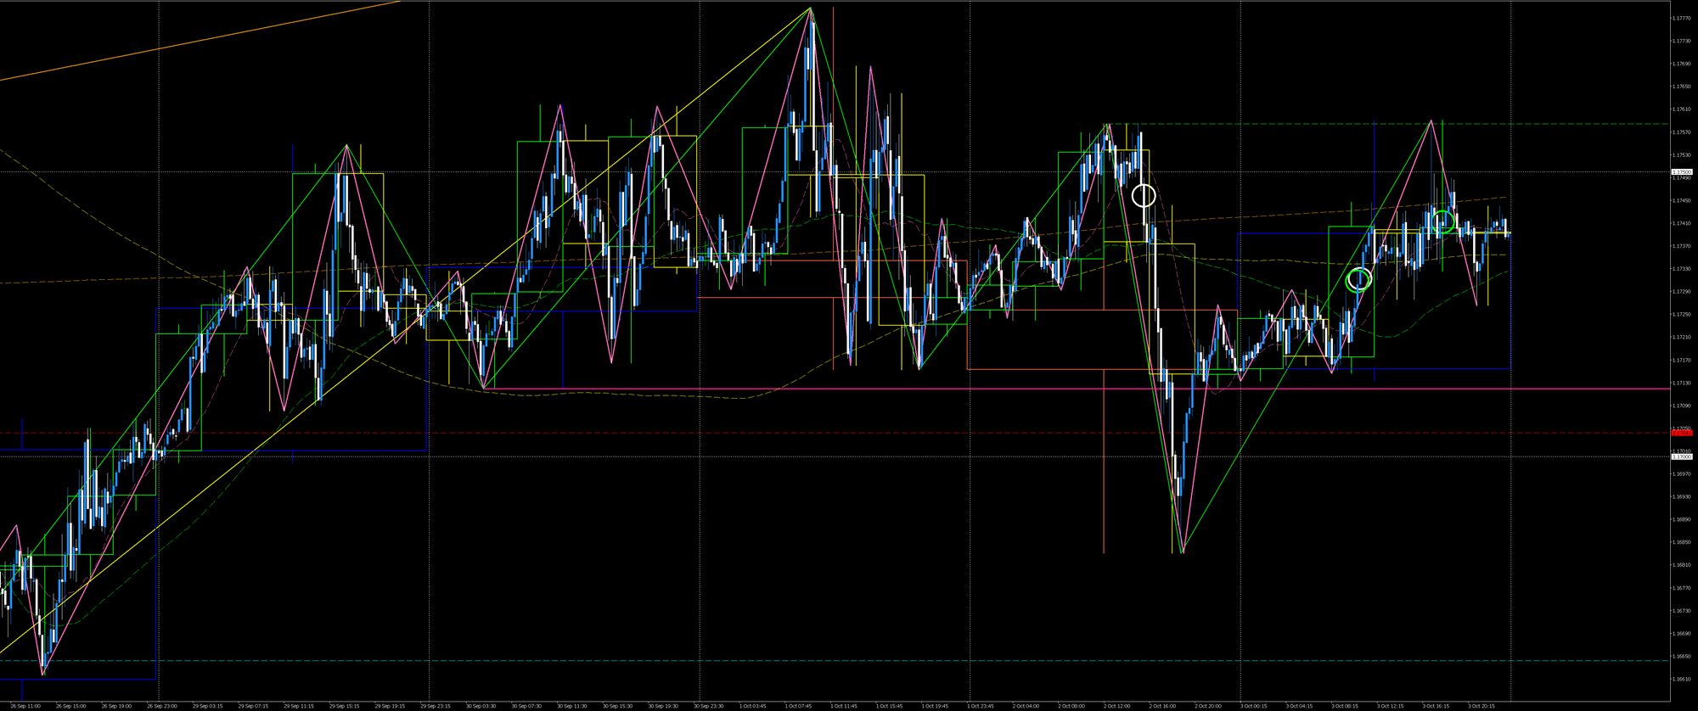Click the 2 Oct 16:00 time axis label

[x=1162, y=705]
